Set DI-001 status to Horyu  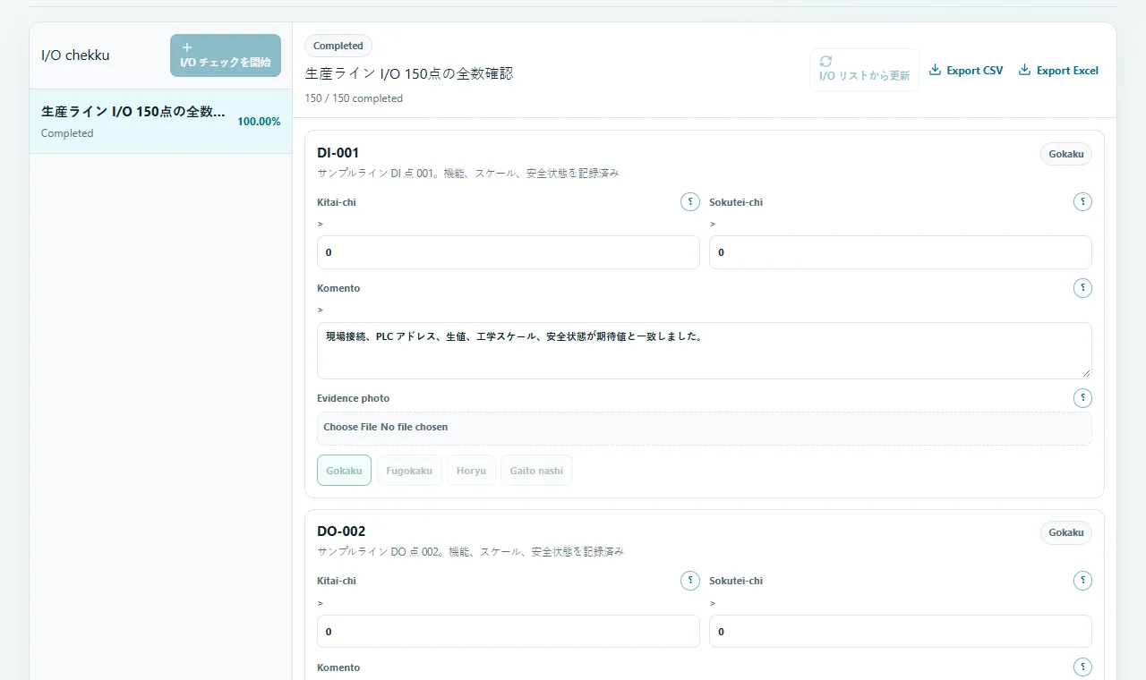tap(471, 471)
